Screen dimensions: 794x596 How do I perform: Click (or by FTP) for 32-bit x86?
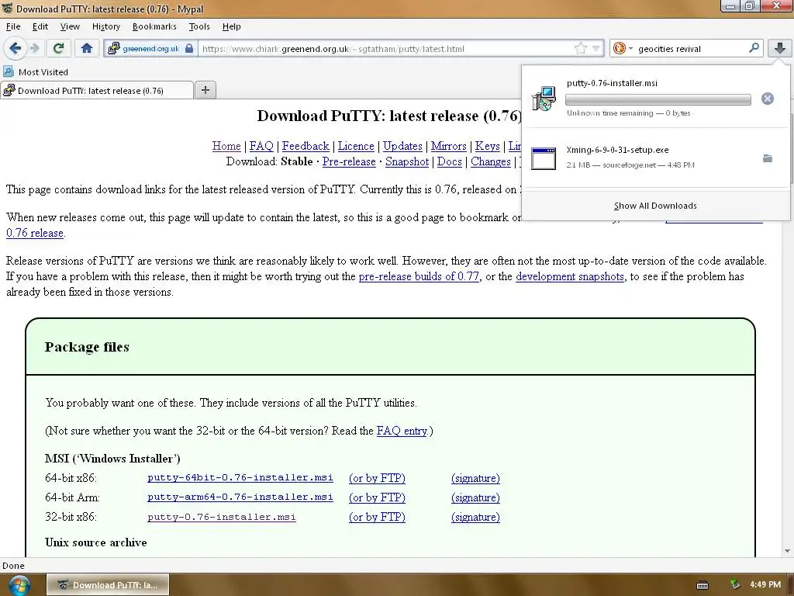tap(378, 517)
